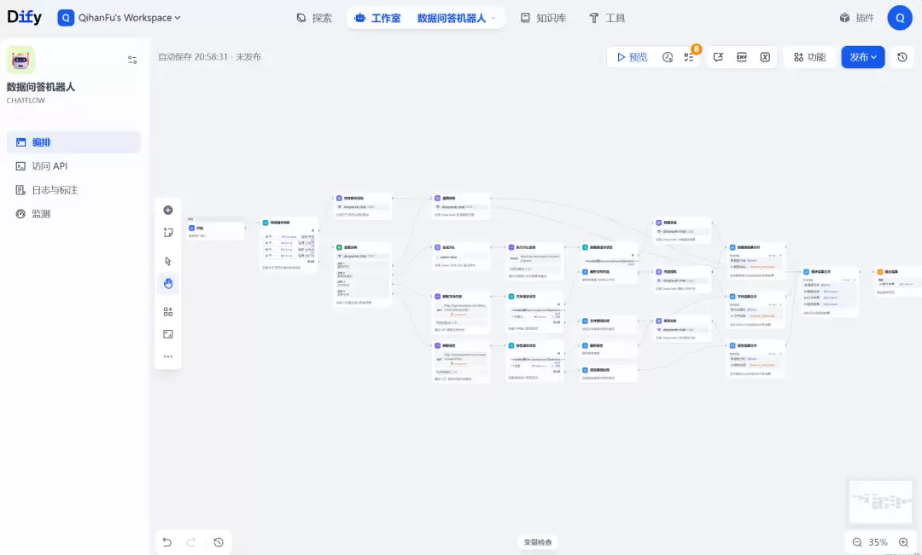This screenshot has width=922, height=555.
Task: Go to the 知识库 tab
Action: pyautogui.click(x=543, y=18)
